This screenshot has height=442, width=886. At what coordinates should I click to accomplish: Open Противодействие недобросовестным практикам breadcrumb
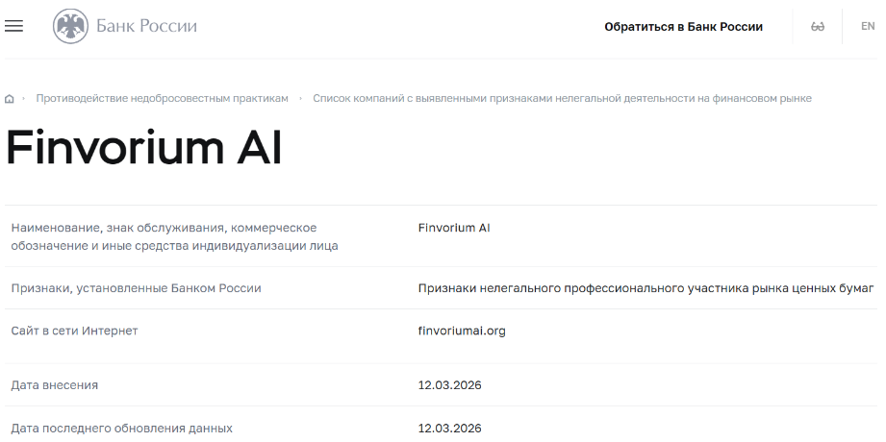coord(163,98)
